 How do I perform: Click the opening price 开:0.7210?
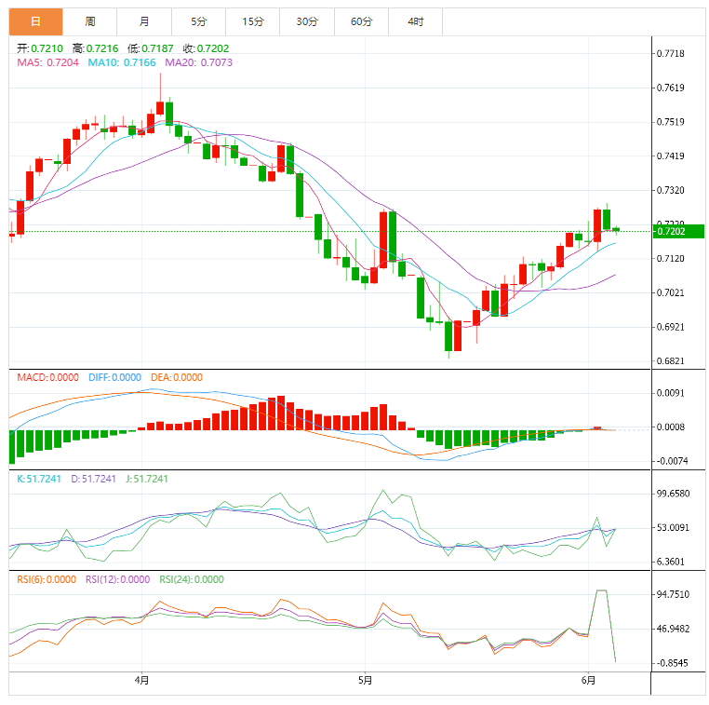pos(40,48)
